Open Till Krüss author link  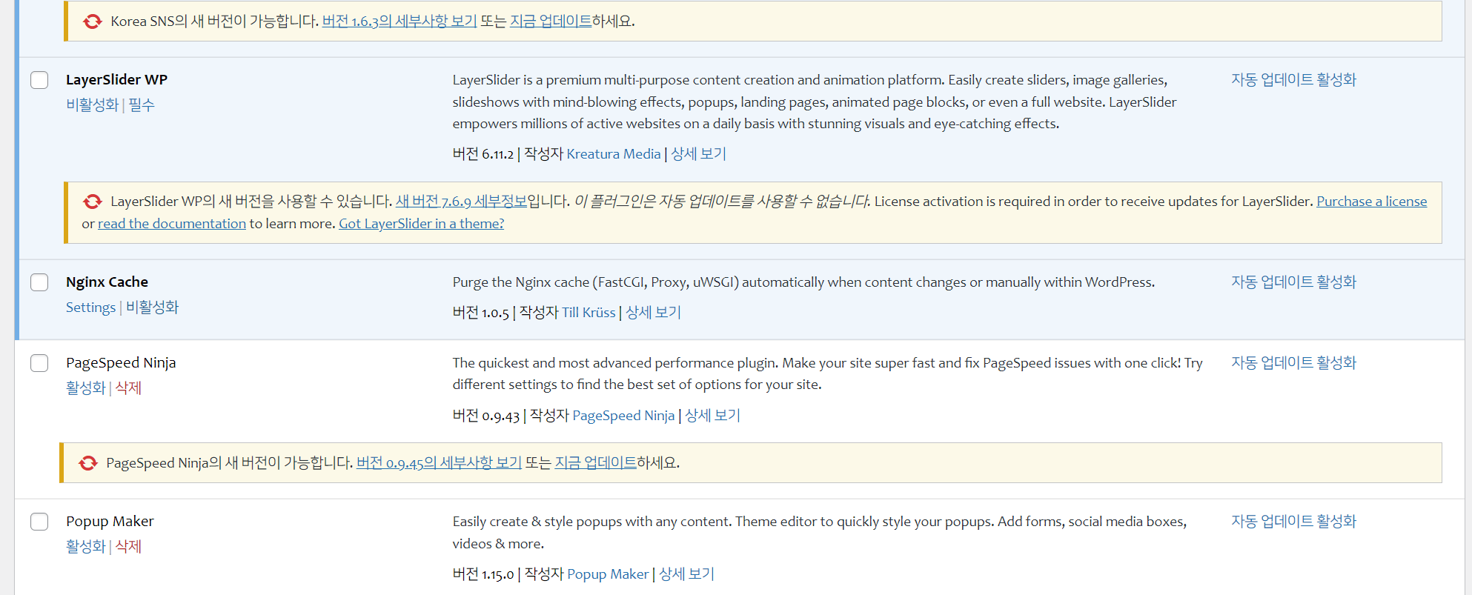(589, 312)
